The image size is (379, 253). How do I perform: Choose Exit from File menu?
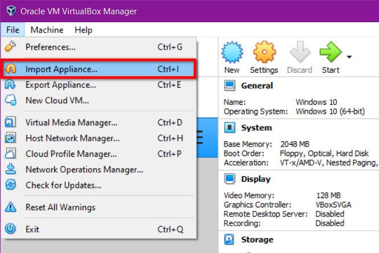(x=99, y=229)
